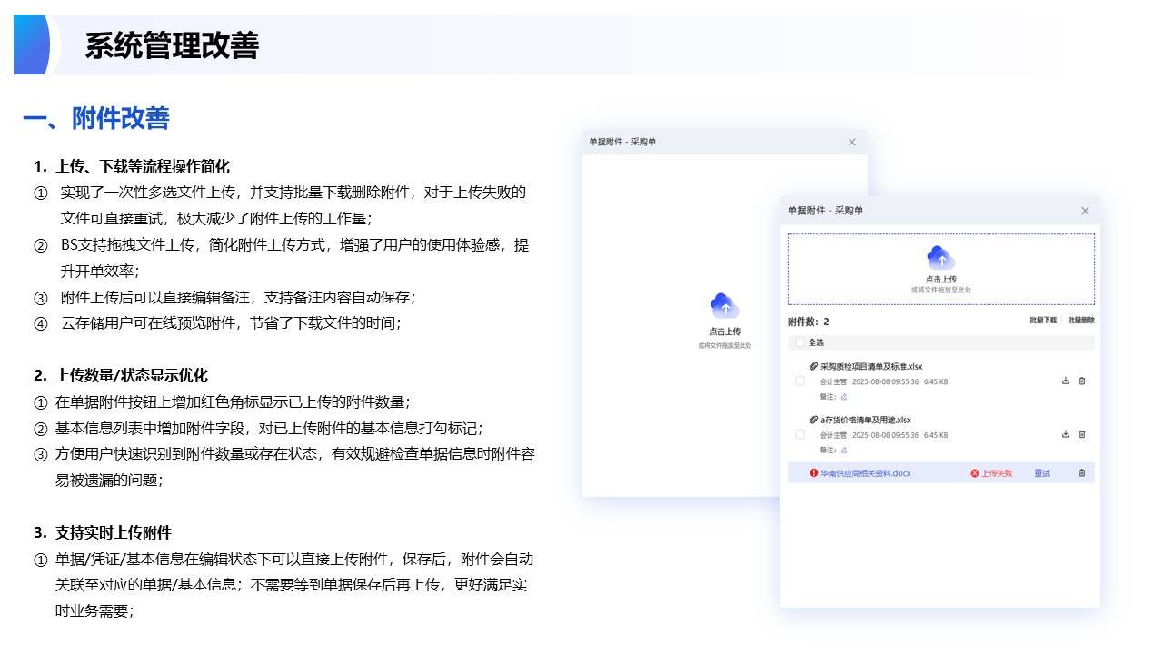This screenshot has height=654, width=1163.
Task: Close the front 单据附件 - 采购单 dialog
Action: click(1084, 211)
